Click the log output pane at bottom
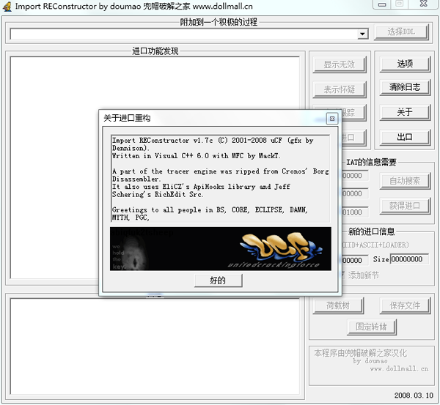 coord(155,346)
